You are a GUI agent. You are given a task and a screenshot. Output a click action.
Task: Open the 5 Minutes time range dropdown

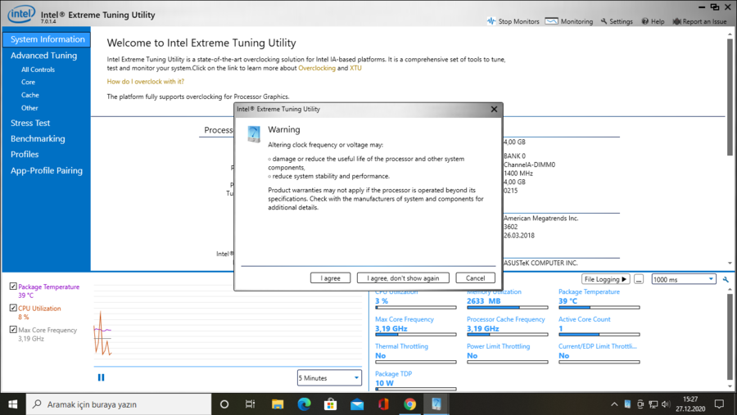point(329,378)
